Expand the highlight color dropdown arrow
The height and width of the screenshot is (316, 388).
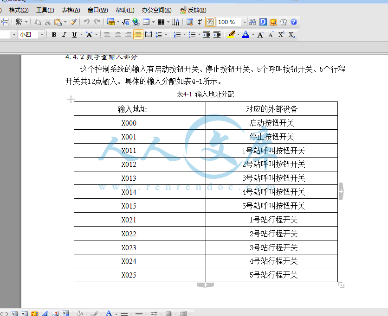pos(238,35)
